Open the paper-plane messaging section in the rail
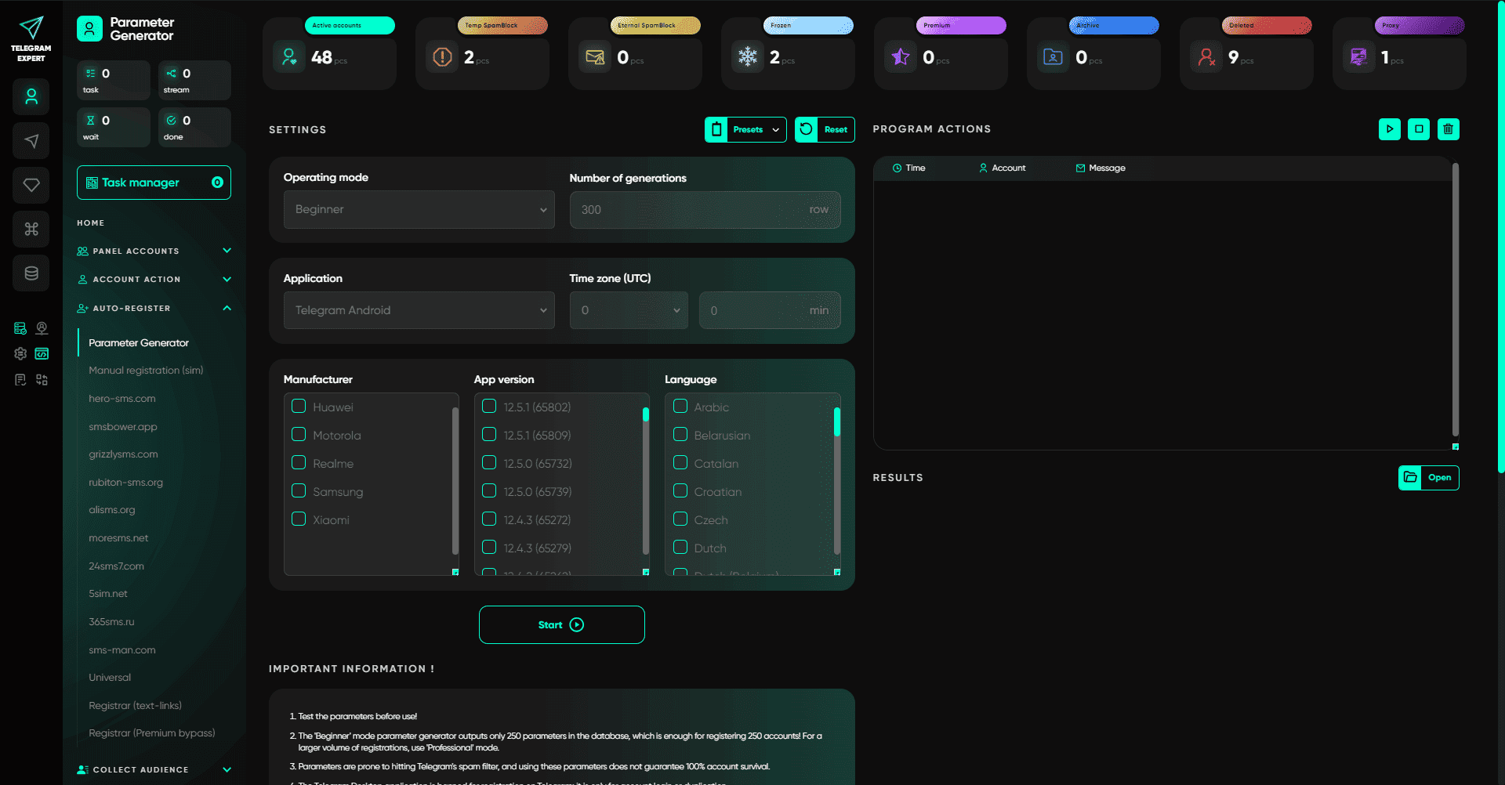1505x785 pixels. click(31, 141)
